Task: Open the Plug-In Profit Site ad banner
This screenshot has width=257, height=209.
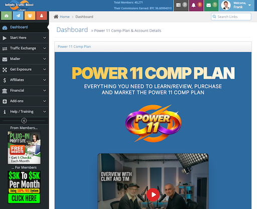Action: pos(24,148)
